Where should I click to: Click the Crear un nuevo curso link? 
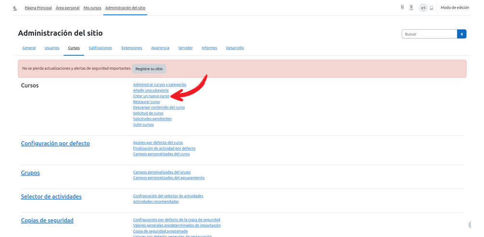pyautogui.click(x=151, y=96)
